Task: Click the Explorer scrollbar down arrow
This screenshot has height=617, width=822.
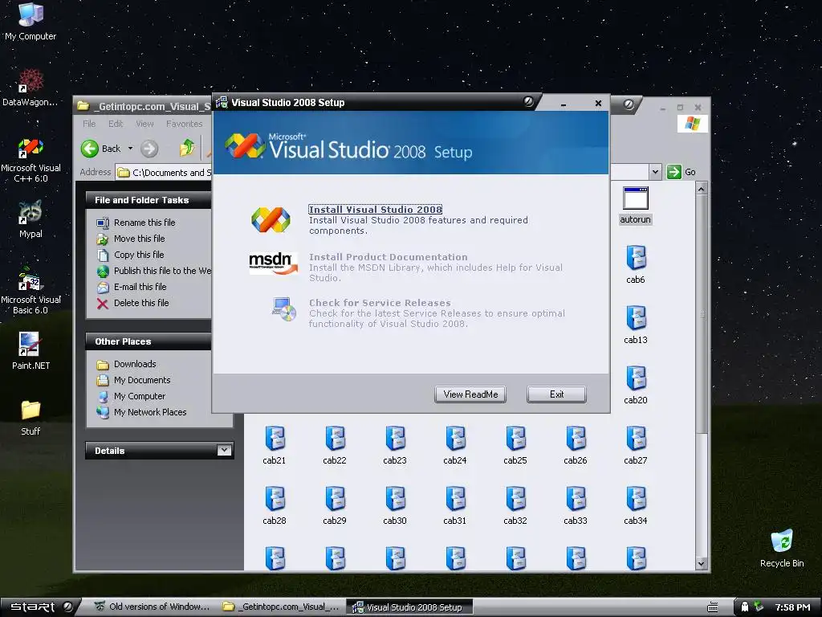Action: coord(702,564)
